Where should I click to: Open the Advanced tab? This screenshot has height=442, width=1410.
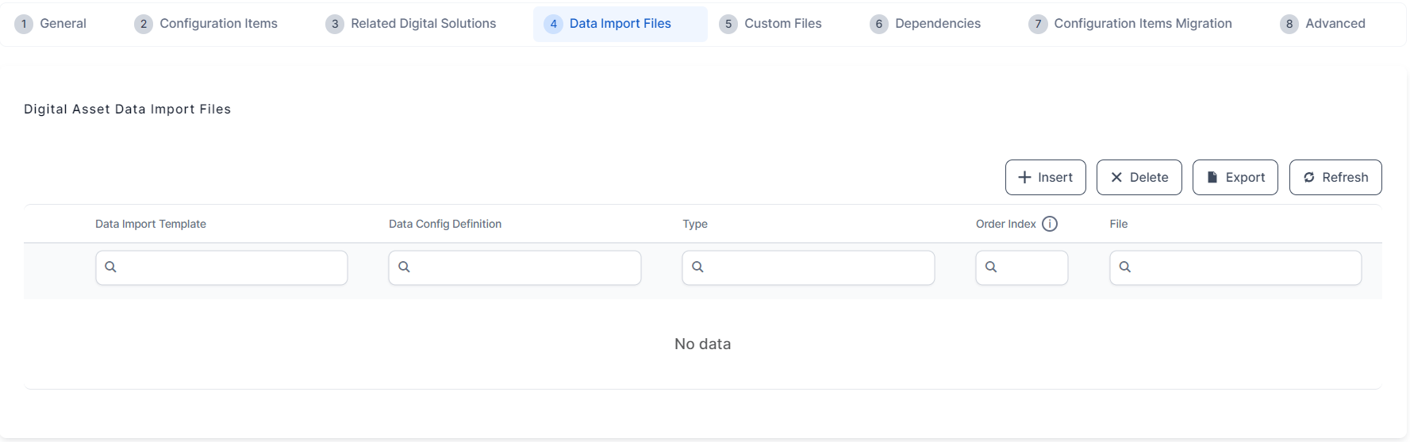tap(1335, 24)
